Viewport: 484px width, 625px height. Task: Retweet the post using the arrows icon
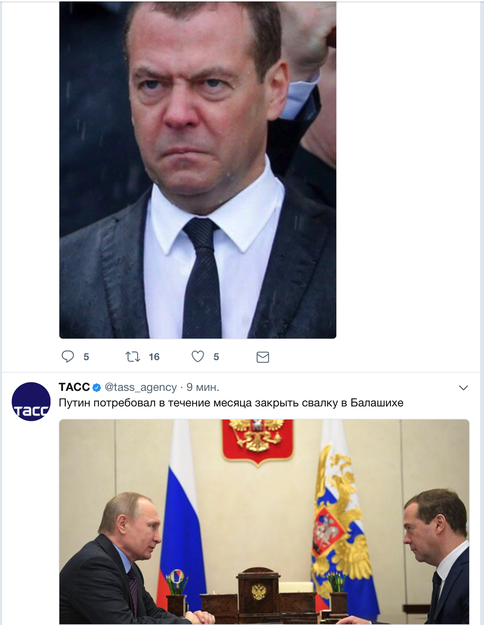point(133,357)
